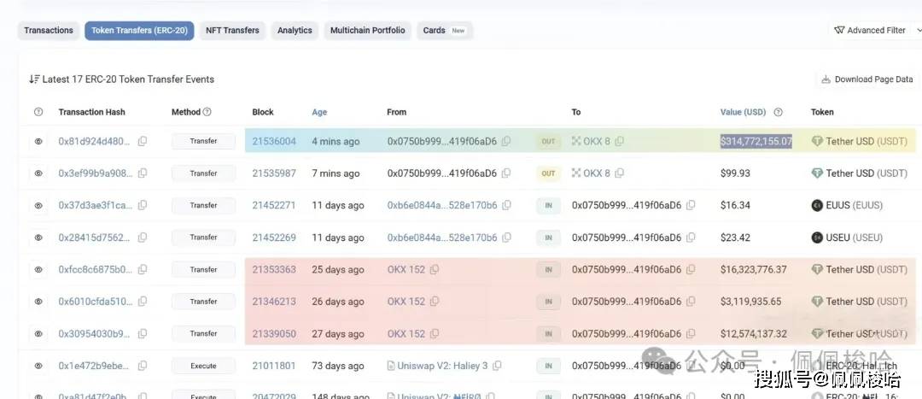Click the Value (USD) column header
The height and width of the screenshot is (399, 922).
744,112
